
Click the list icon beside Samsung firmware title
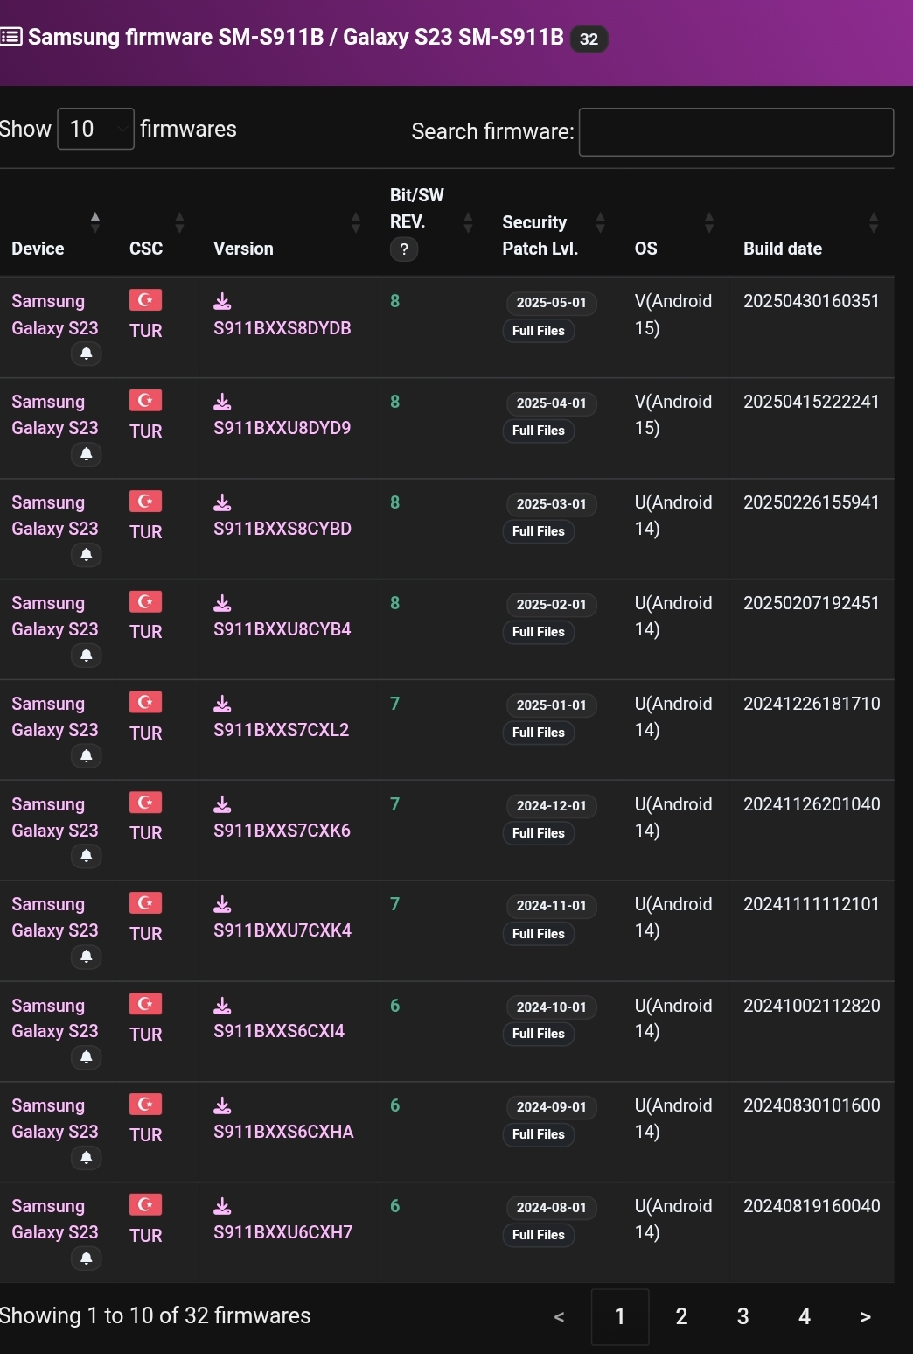coord(11,37)
